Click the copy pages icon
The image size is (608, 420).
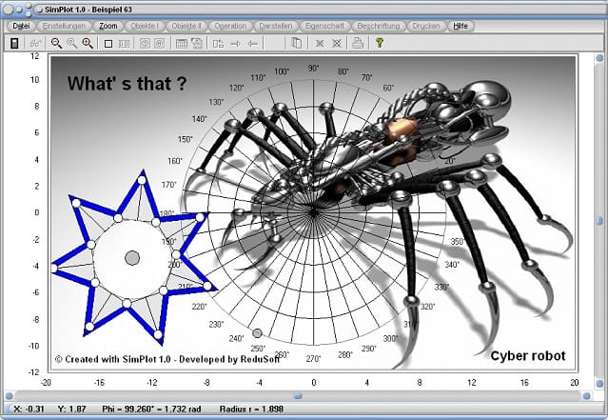(296, 43)
